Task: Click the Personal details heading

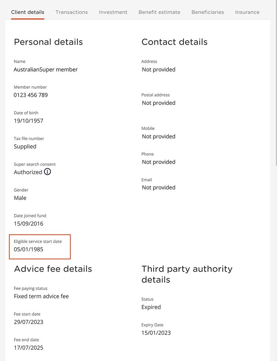Action: click(48, 42)
